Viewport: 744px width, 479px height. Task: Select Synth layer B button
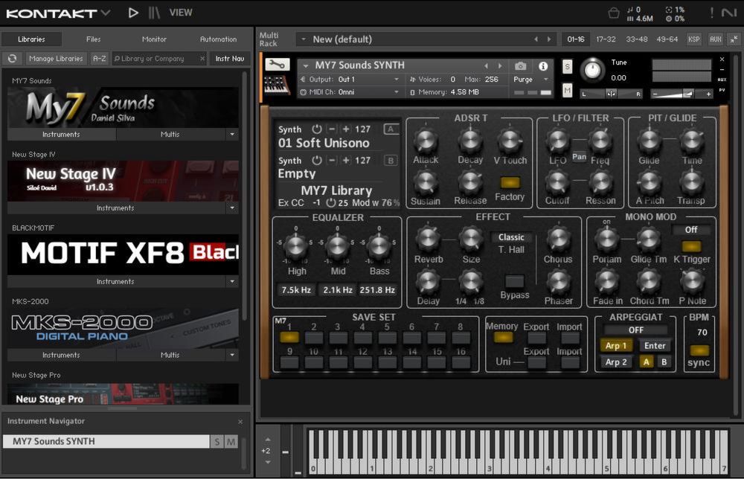[391, 161]
